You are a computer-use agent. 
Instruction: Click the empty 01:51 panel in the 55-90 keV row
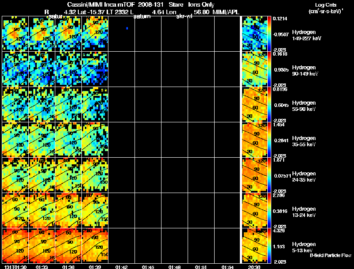tap(201, 105)
